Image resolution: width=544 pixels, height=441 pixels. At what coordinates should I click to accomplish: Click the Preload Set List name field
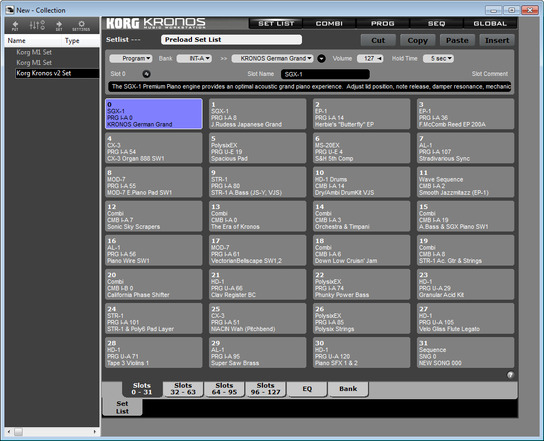(232, 40)
